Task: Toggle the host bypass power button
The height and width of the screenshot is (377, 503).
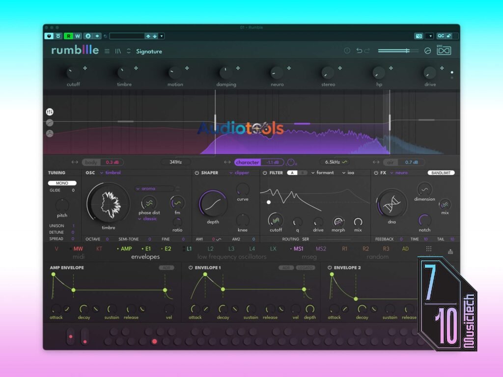Action: pyautogui.click(x=49, y=36)
